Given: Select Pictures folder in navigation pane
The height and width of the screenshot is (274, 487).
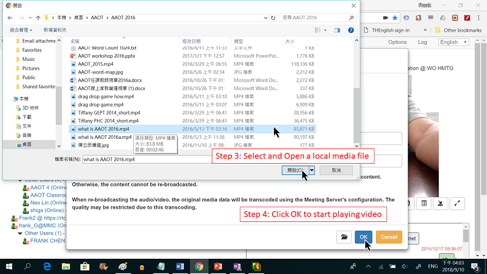Looking at the screenshot, I should click(x=30, y=68).
